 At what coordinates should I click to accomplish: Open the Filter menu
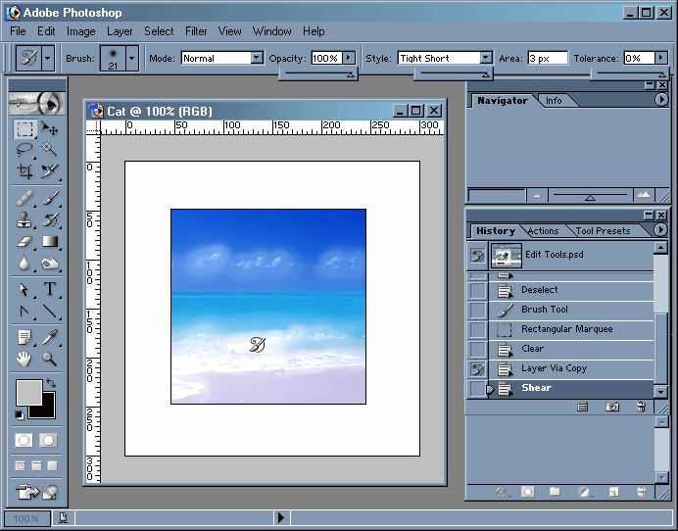(x=196, y=31)
